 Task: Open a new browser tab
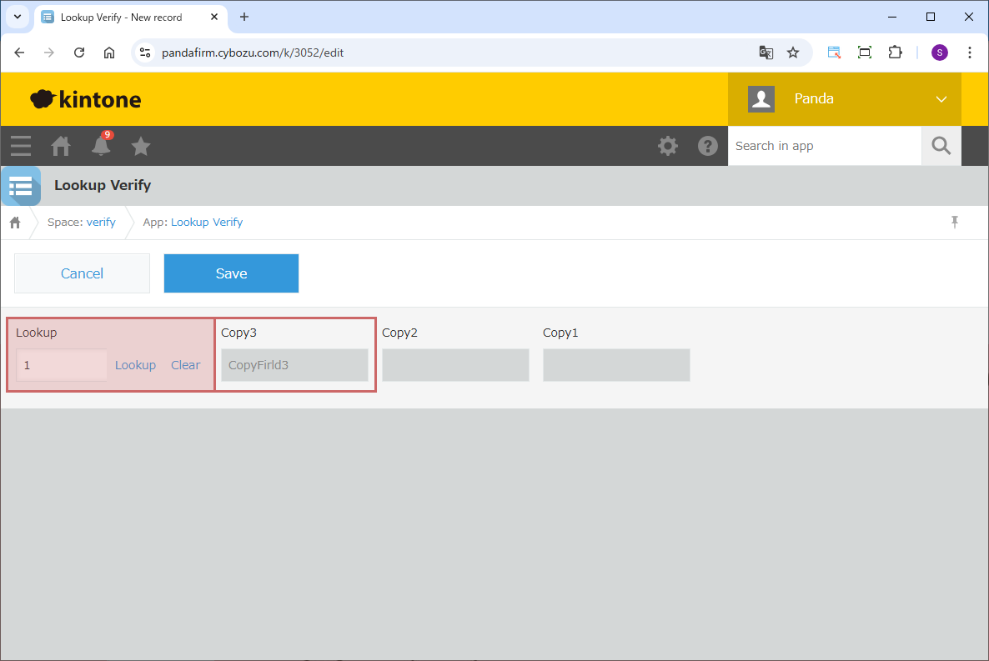click(244, 17)
